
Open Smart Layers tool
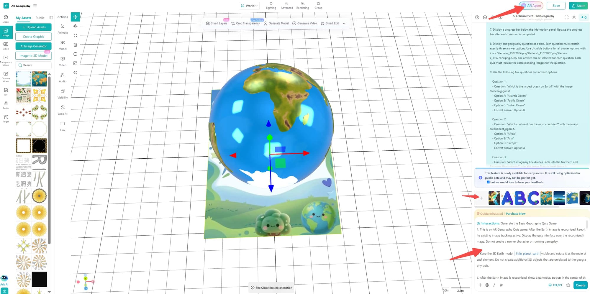pos(217,23)
